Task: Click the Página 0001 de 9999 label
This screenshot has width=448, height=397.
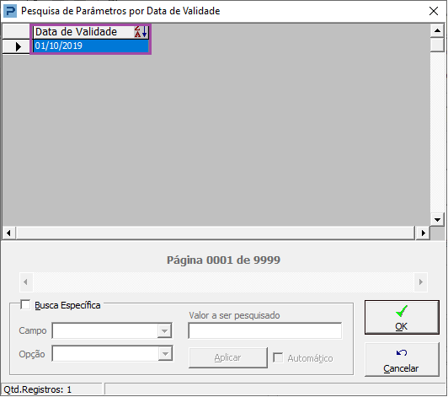Action: coord(223,260)
